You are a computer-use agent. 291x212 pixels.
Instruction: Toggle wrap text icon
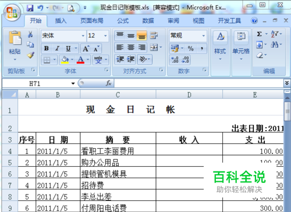tap(154, 35)
